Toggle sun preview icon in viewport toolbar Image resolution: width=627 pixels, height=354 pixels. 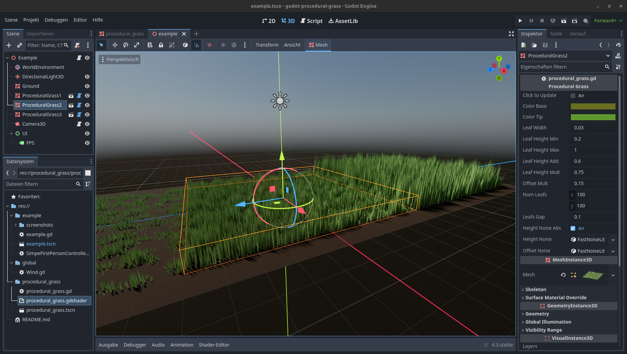223,45
